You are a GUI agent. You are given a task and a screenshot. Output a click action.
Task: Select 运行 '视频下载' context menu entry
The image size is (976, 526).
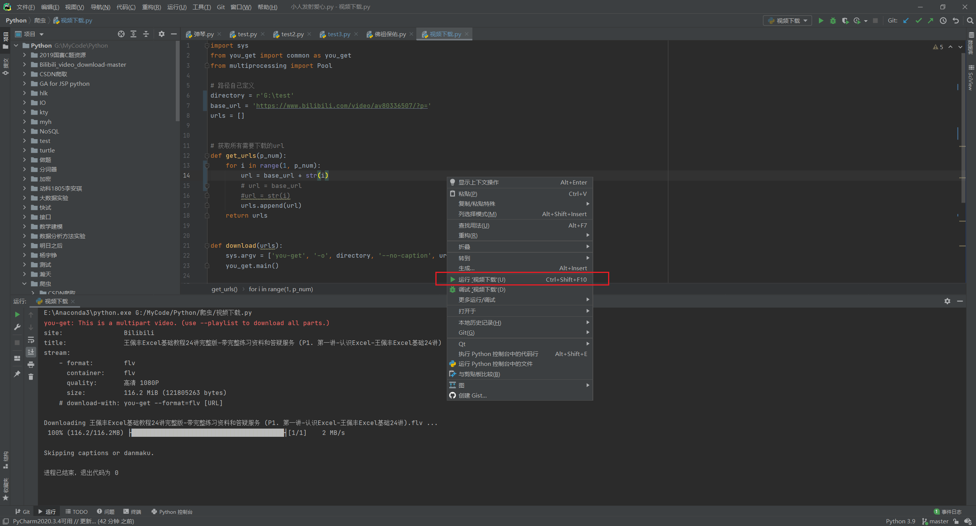pos(482,279)
